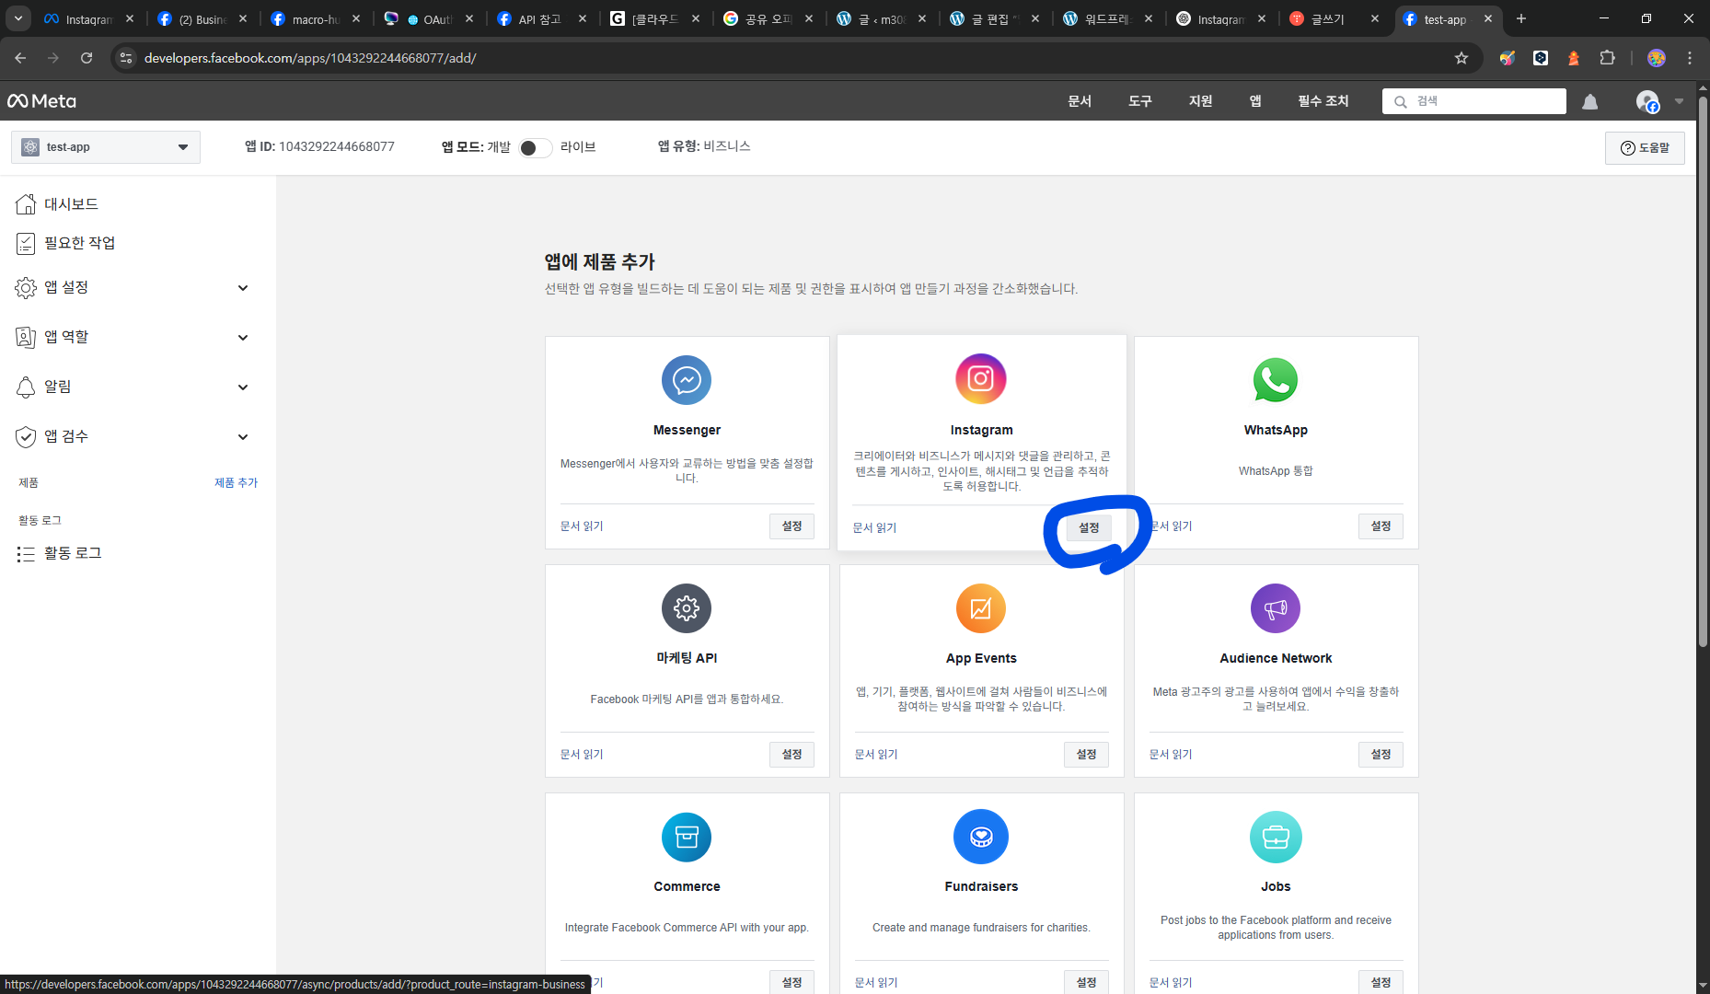Image resolution: width=1710 pixels, height=994 pixels.
Task: Expand the 앱 설정 section
Action: [x=133, y=287]
